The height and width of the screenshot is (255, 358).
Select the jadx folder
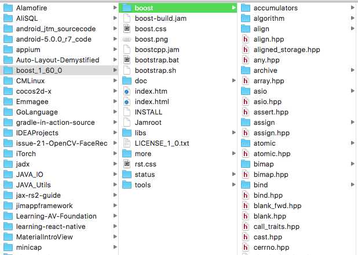59,164
